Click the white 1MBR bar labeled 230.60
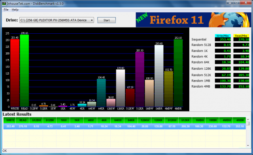The image size is (253, 155). 159,76
